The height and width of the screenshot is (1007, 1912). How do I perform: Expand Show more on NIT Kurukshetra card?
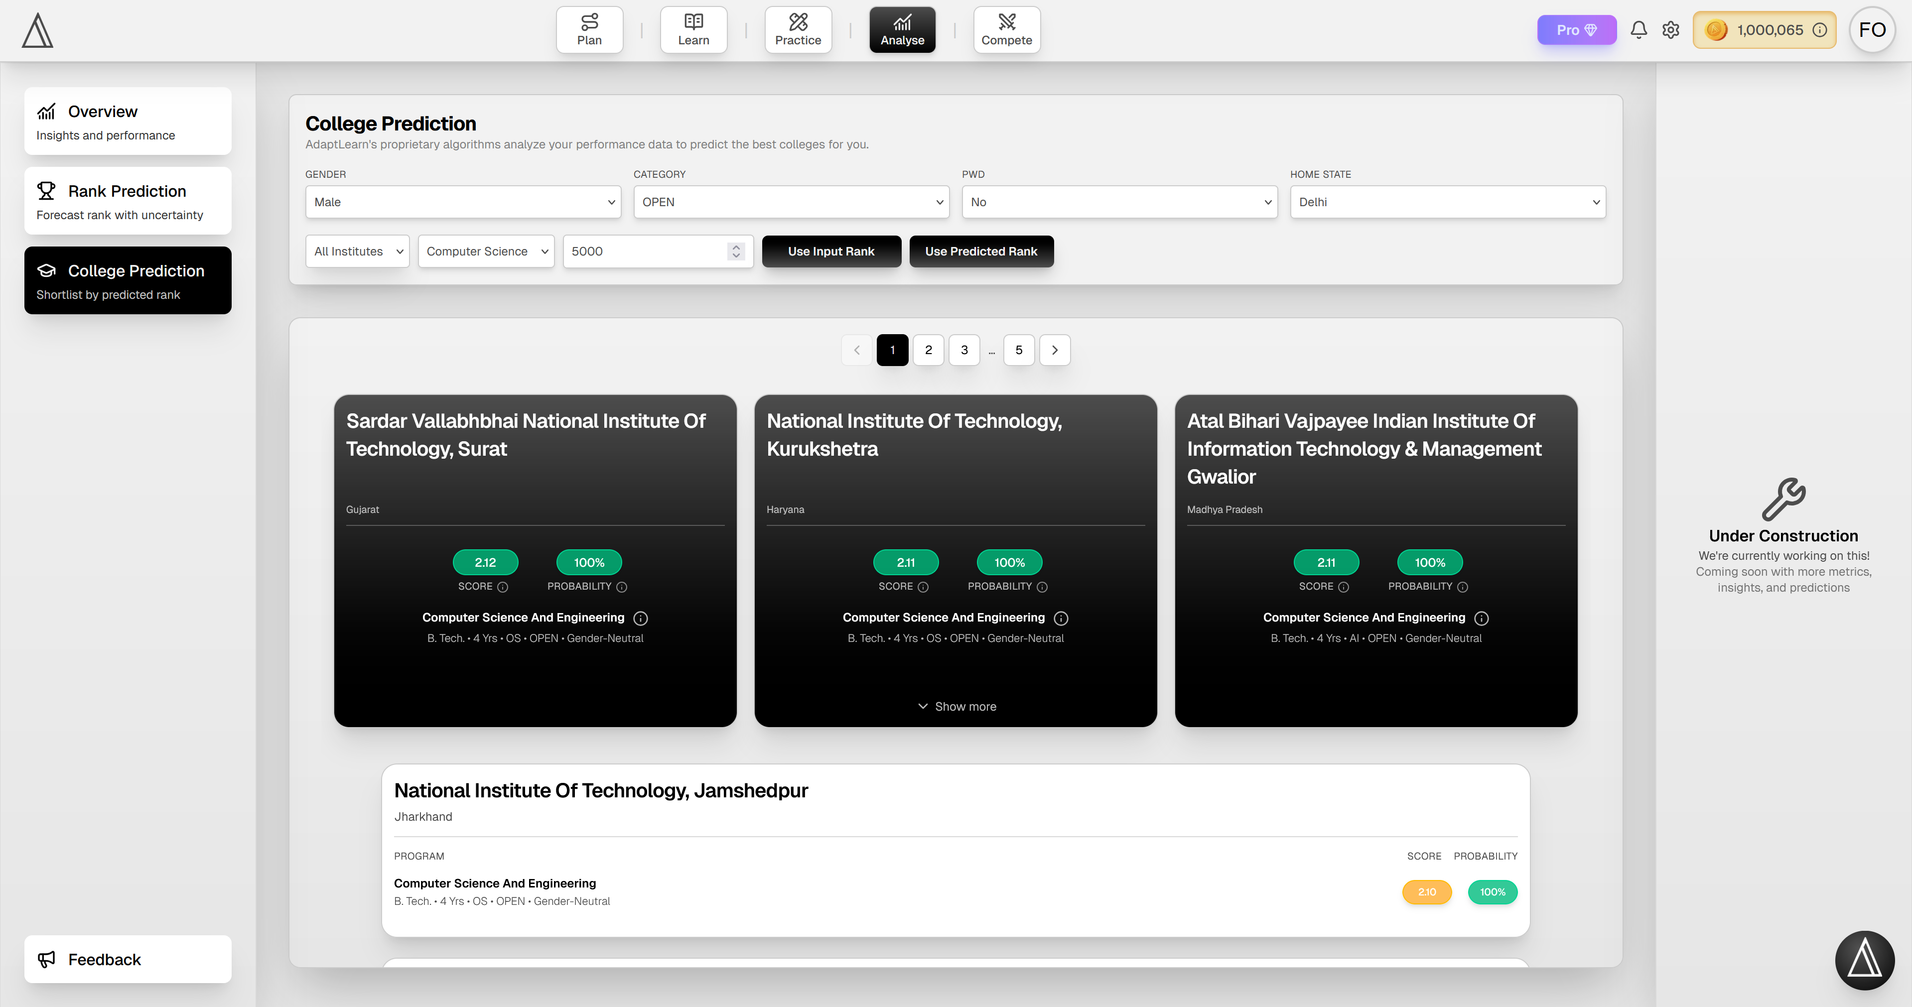click(x=956, y=706)
